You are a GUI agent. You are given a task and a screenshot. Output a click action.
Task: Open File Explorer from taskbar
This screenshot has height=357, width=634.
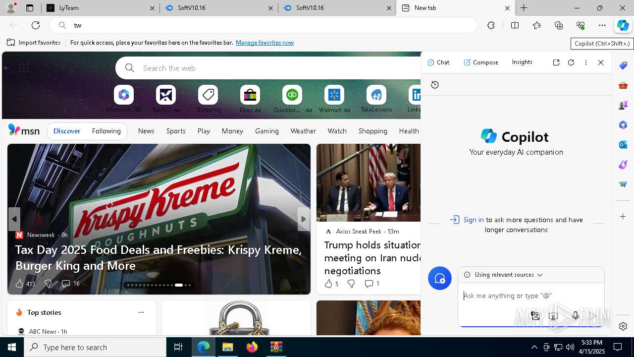click(228, 347)
